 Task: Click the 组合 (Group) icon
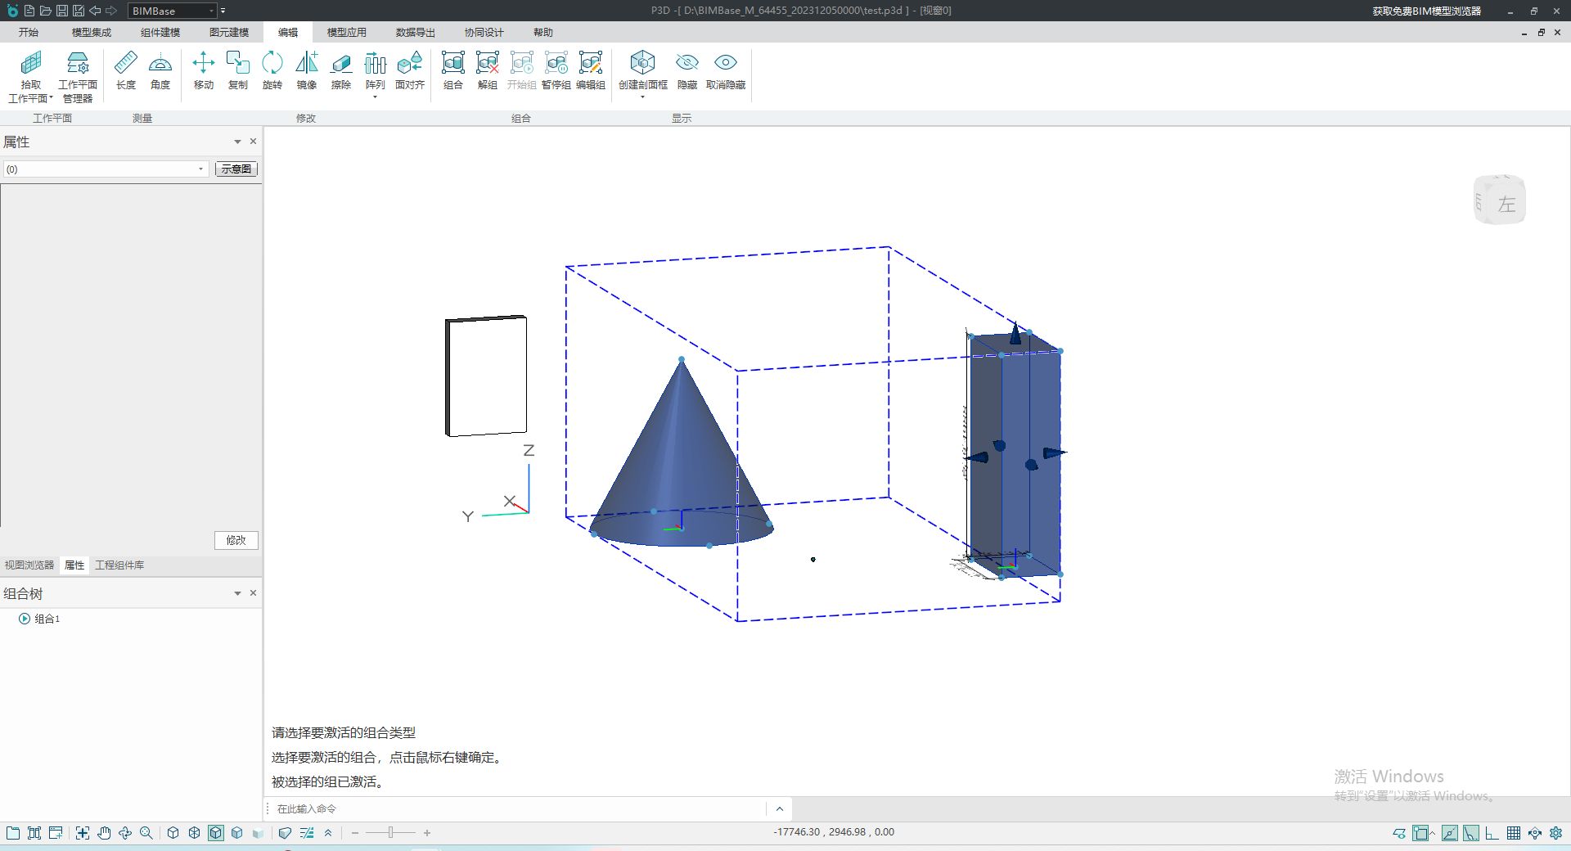[452, 70]
